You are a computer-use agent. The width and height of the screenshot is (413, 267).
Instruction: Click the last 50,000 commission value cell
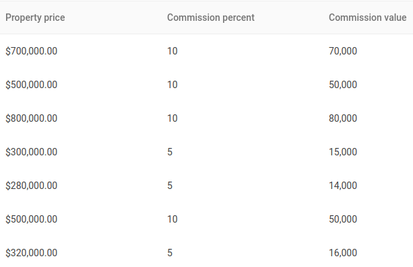click(343, 219)
